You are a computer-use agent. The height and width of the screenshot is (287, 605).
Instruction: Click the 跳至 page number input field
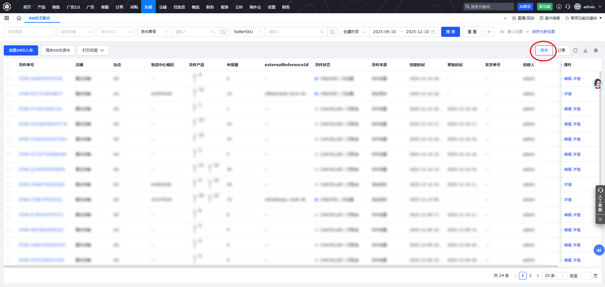coord(585,276)
